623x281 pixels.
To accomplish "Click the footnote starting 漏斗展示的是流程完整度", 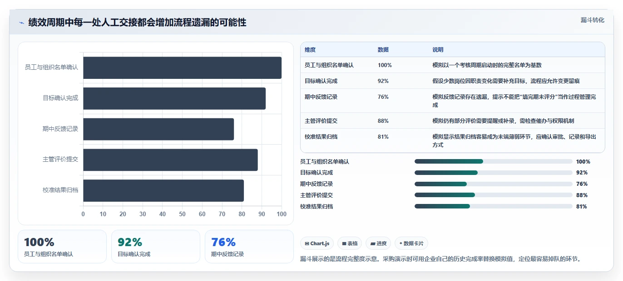I will [x=440, y=259].
